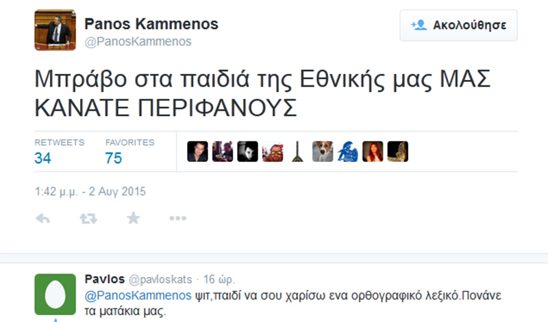Viewport: 548px width, 322px height.
Task: Click Pavlos egg avatar icon
Action: point(55,294)
